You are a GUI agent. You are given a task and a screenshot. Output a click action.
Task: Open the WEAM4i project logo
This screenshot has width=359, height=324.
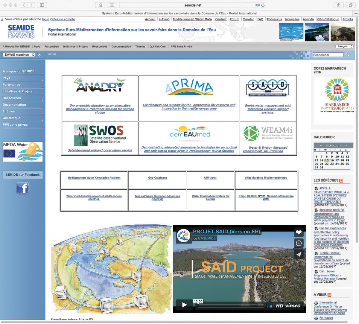pyautogui.click(x=267, y=133)
